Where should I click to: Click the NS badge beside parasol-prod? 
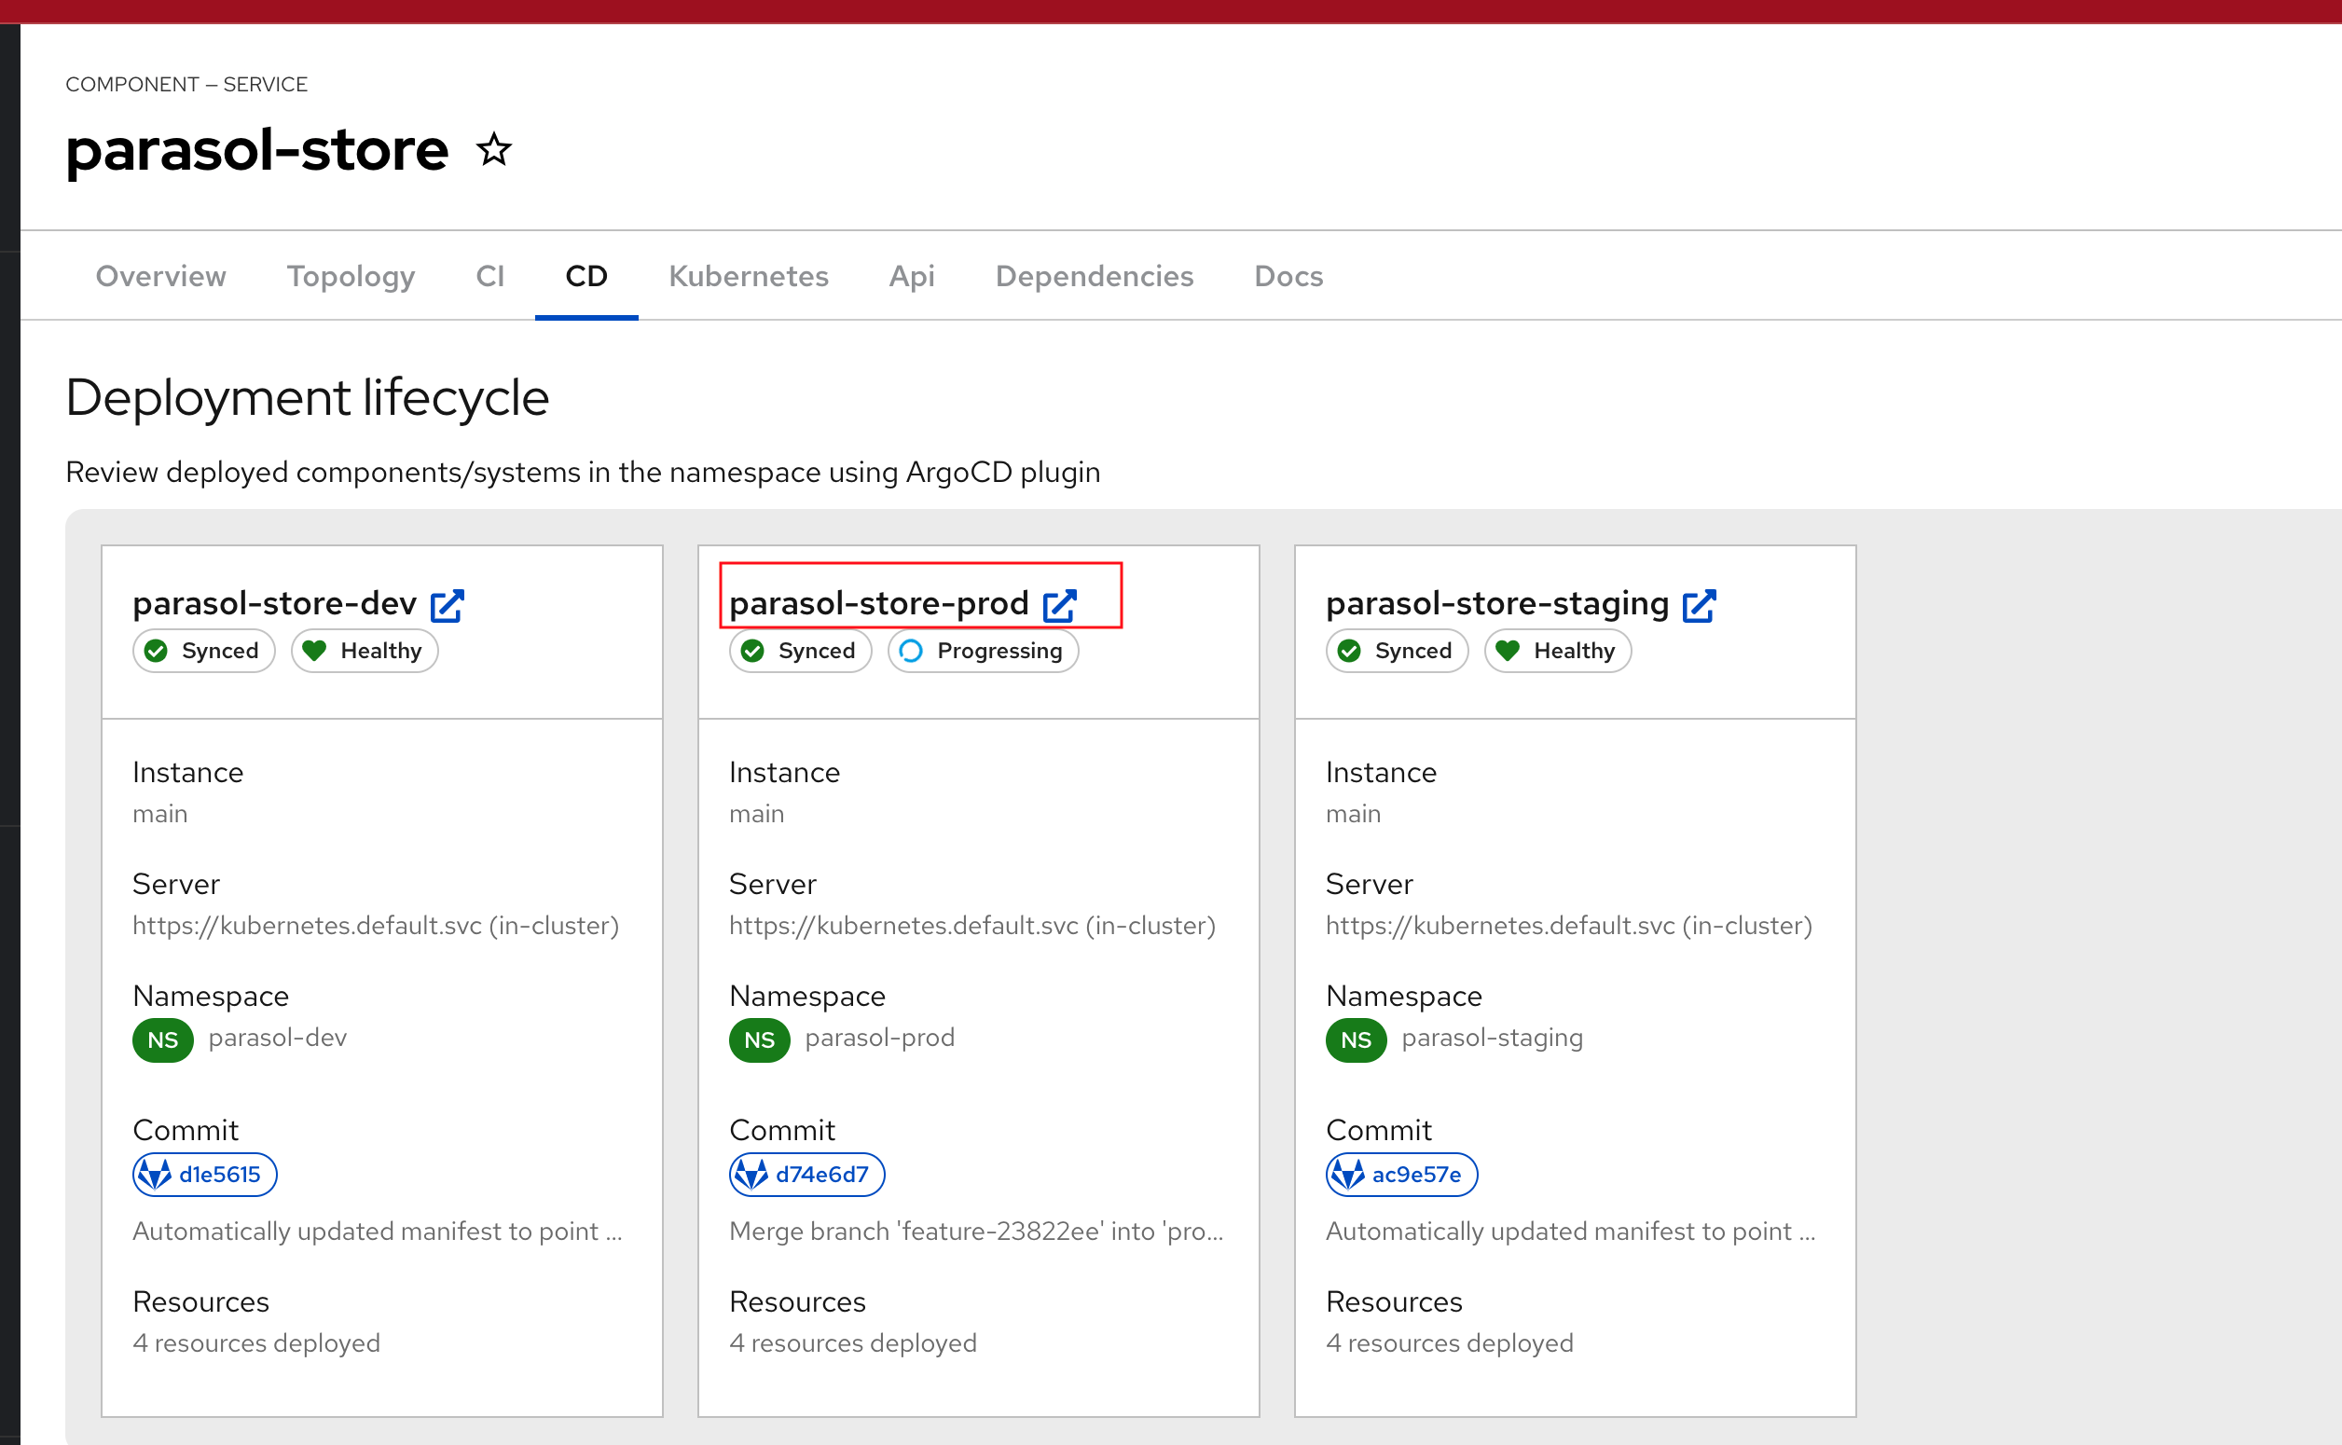(760, 1039)
